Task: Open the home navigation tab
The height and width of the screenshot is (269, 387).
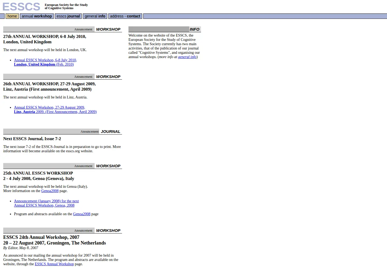Action: pos(12,16)
